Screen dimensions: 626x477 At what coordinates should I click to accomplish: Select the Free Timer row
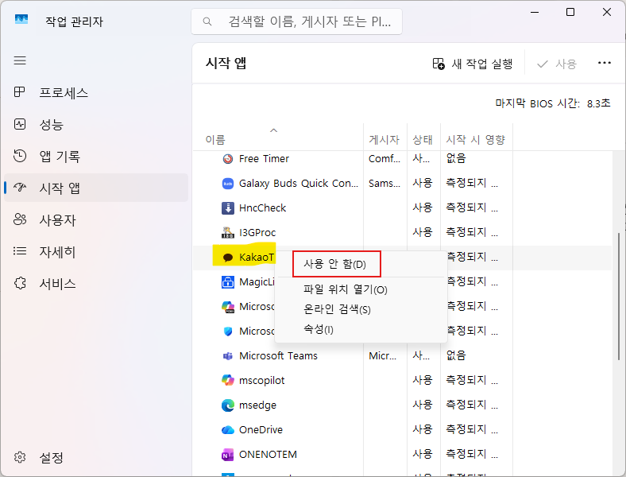pos(403,158)
